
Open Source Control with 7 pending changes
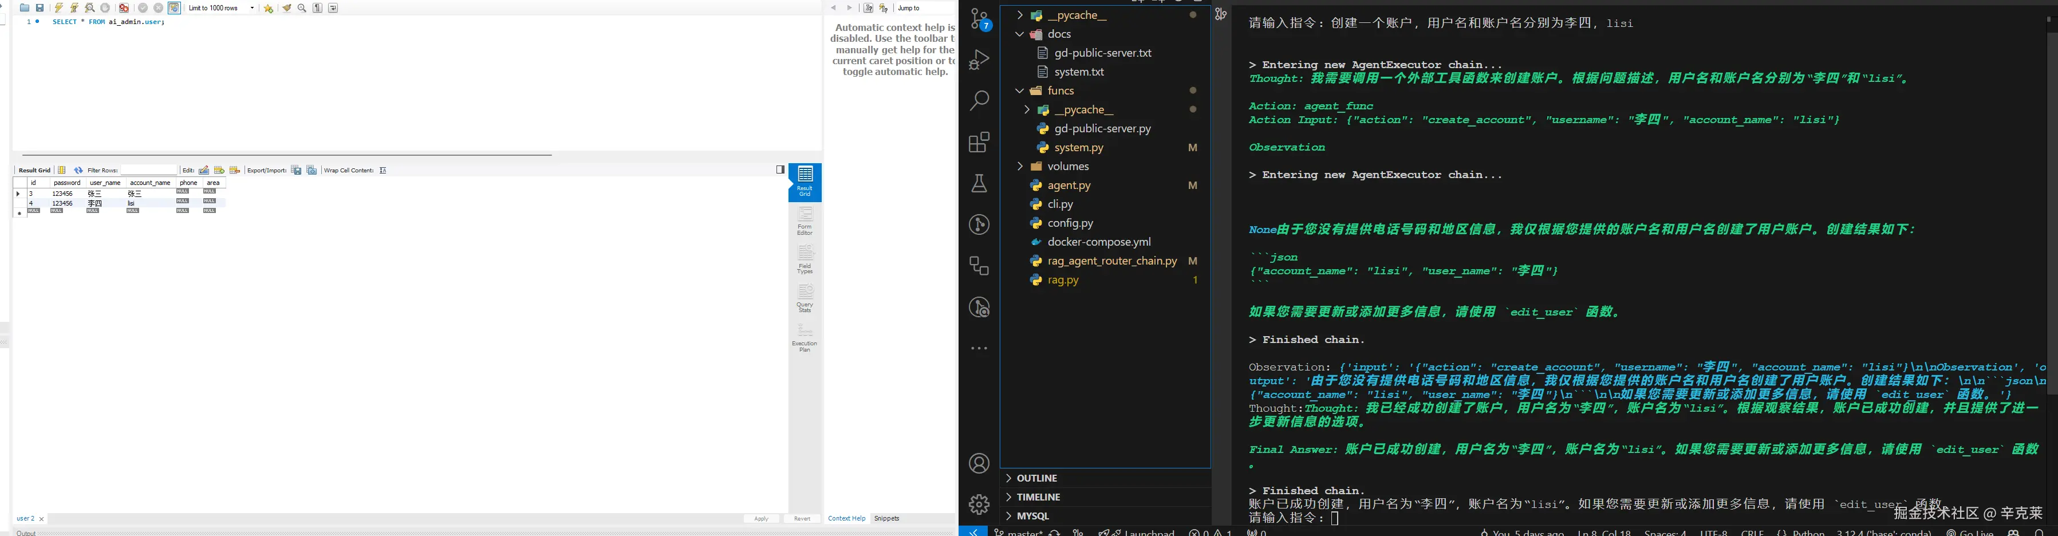point(979,18)
